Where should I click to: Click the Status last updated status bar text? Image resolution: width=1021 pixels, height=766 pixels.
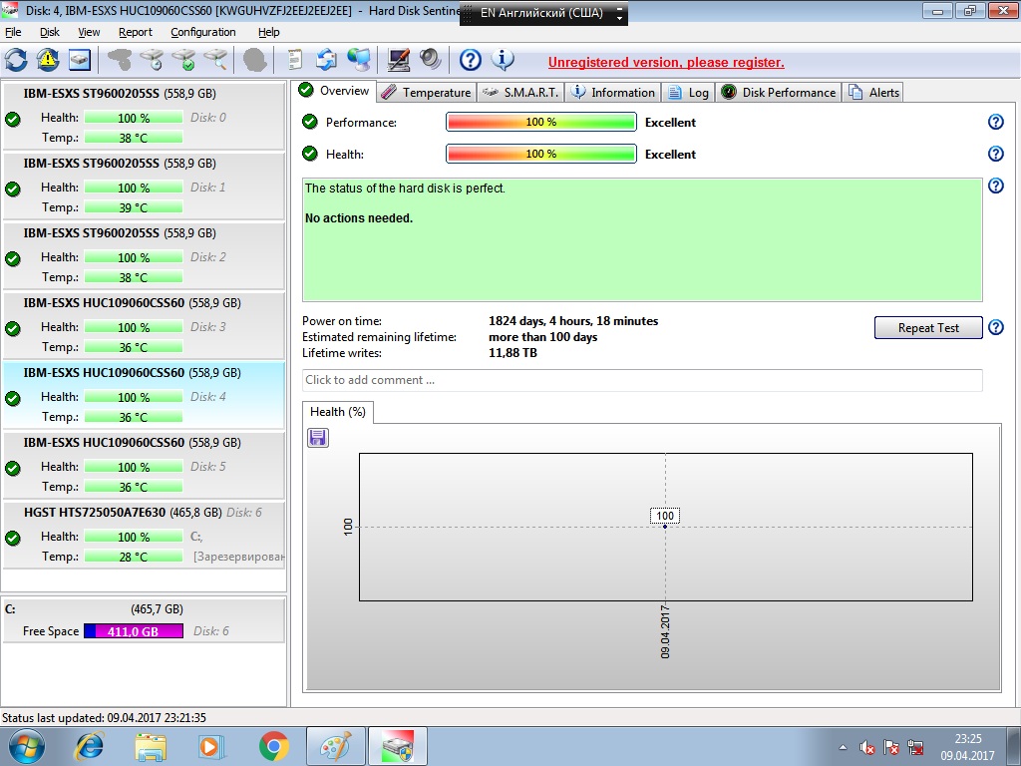click(x=104, y=718)
